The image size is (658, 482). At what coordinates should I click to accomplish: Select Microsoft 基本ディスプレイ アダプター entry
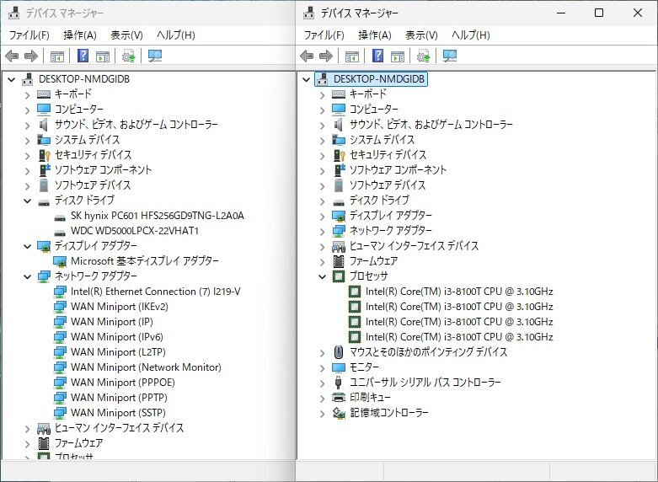[145, 260]
